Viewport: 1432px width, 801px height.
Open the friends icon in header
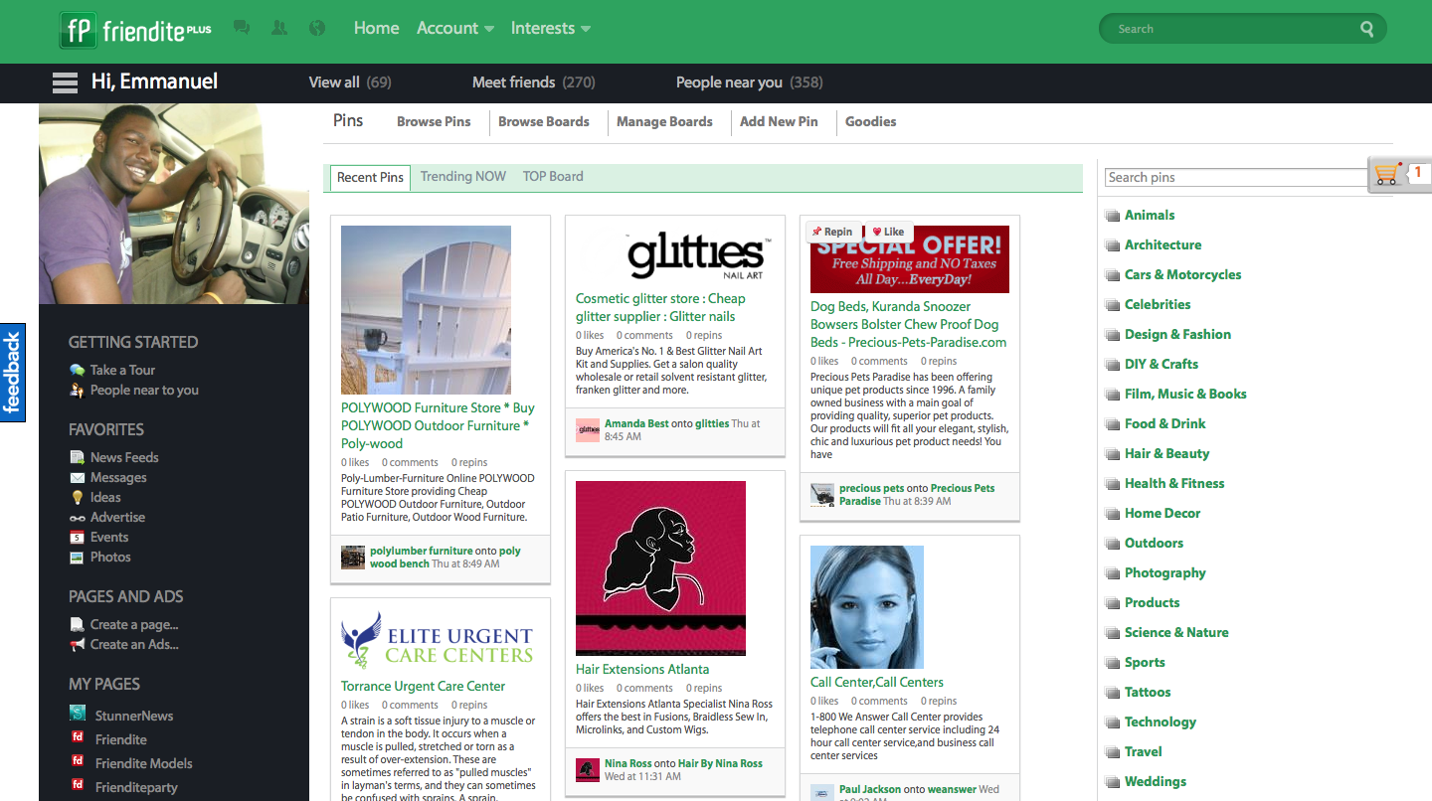[279, 28]
